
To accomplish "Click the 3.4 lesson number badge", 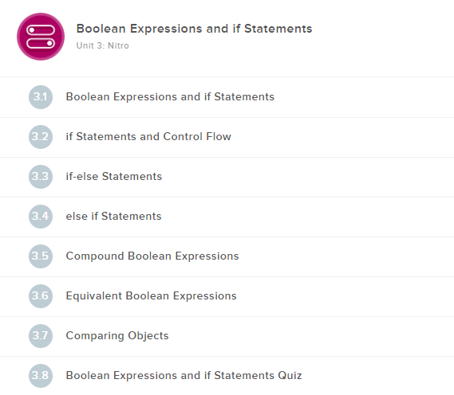I will point(41,217).
